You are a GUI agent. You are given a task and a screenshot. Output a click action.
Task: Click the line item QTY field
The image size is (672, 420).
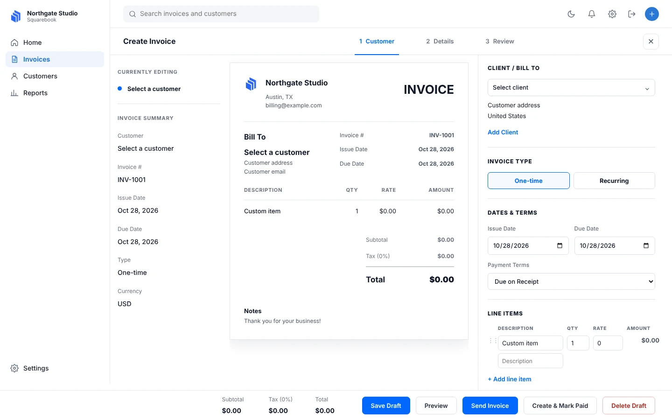(x=578, y=343)
